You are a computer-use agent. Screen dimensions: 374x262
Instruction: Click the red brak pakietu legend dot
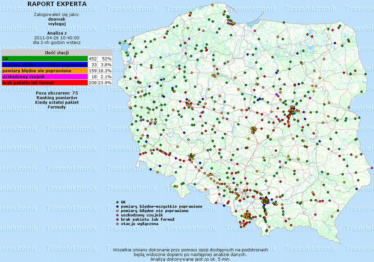click(x=117, y=220)
